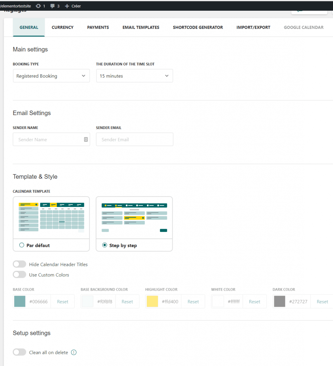The image size is (333, 366).
Task: Click info icon beside Clean all on delete
Action: tap(74, 352)
